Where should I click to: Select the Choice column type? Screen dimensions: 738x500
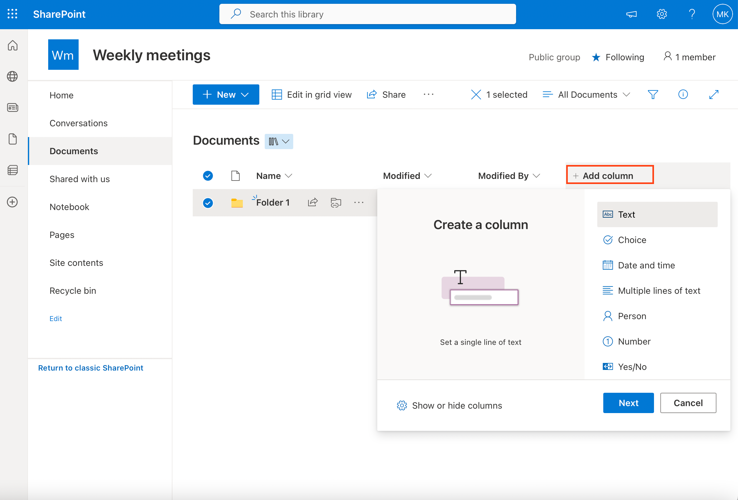(x=632, y=240)
